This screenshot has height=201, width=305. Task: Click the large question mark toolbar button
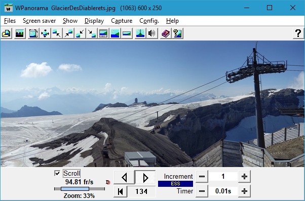(x=298, y=33)
